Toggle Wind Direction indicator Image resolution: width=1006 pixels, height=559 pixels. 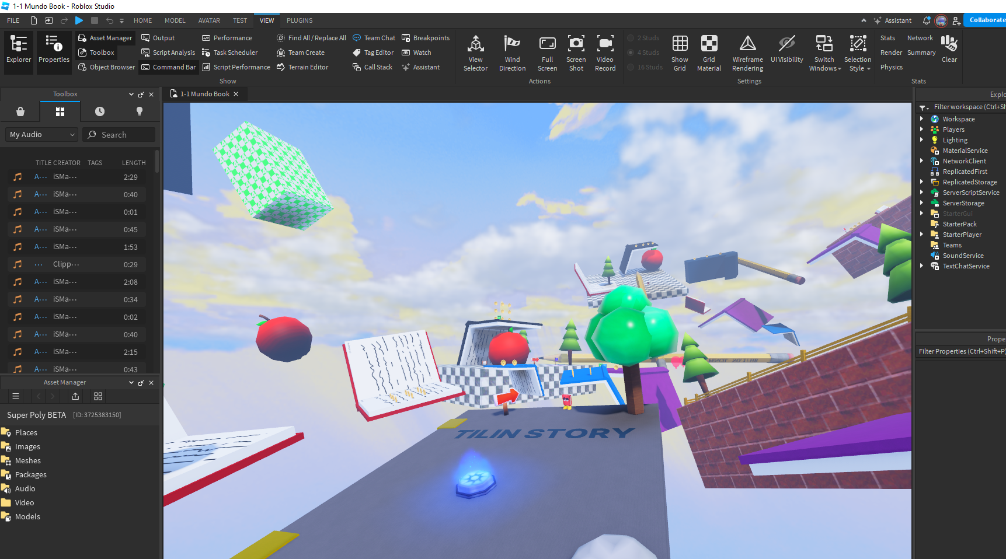(512, 53)
